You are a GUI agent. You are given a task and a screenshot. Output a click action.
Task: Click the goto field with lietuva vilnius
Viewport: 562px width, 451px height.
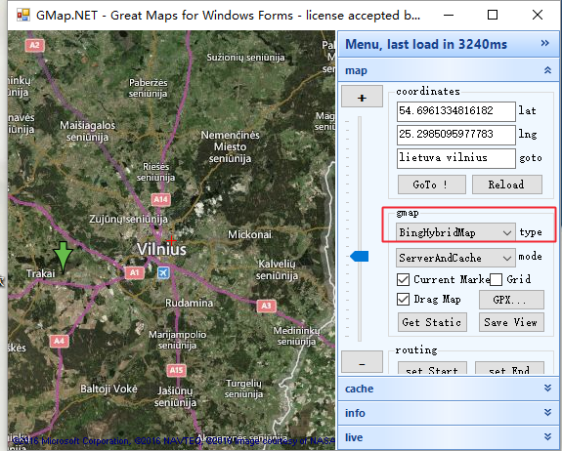[455, 158]
